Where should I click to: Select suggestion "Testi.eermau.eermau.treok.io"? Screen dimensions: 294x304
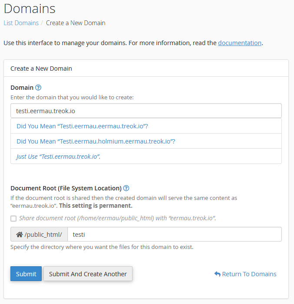point(83,126)
